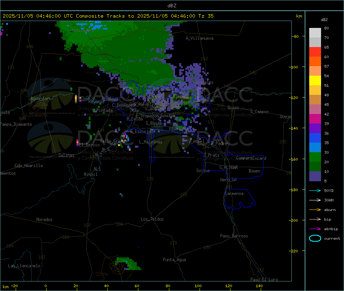This screenshot has height=291, width=344.
Task: Click the 'A_Villanueva' map label
Action: pos(200,38)
